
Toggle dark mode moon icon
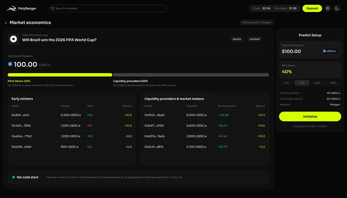[337, 8]
